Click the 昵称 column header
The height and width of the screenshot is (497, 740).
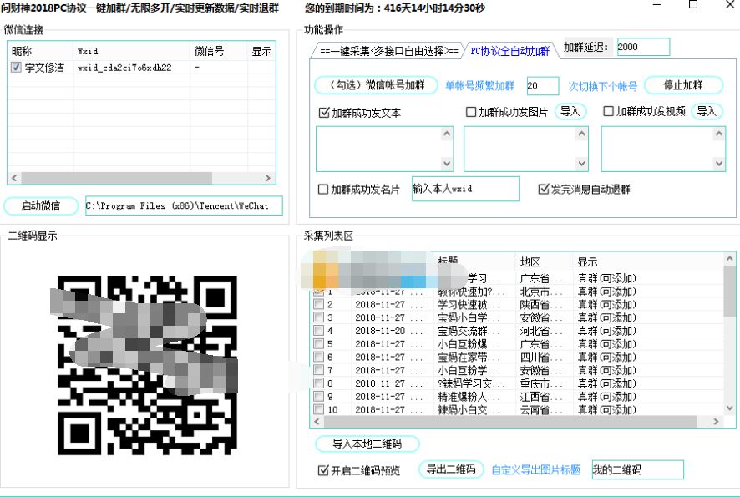(41, 51)
